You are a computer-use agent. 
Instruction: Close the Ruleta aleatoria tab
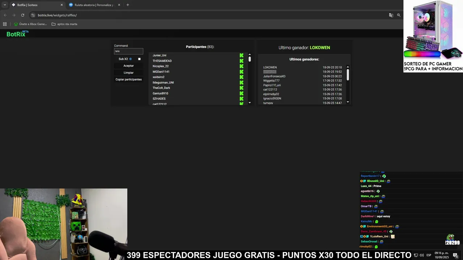[119, 5]
